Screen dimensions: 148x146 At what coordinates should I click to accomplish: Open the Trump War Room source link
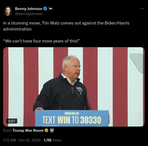(28, 130)
